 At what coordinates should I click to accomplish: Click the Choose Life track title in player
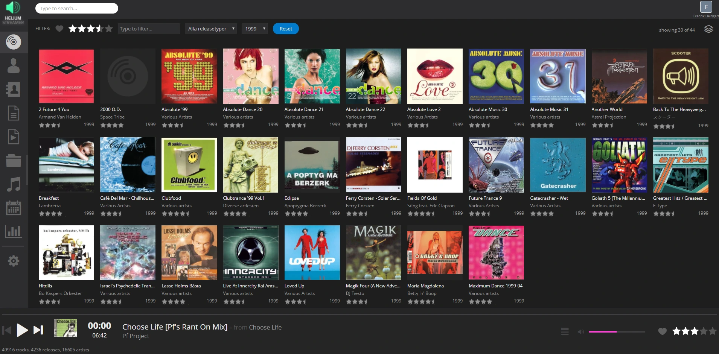point(175,327)
